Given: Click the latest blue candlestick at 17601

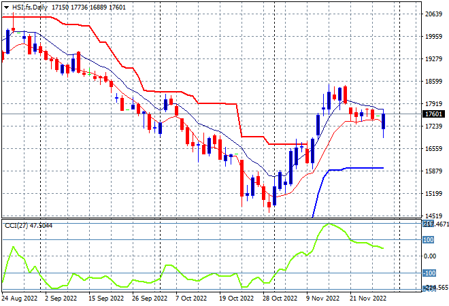Looking at the screenshot, I should coord(384,121).
